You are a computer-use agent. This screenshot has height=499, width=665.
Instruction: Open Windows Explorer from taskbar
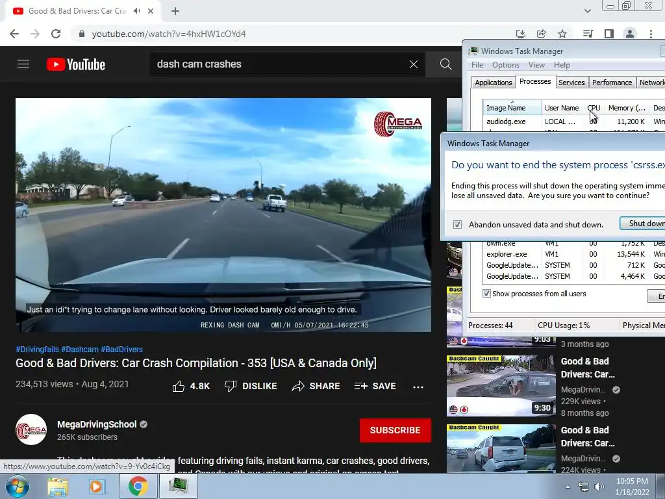tap(58, 486)
